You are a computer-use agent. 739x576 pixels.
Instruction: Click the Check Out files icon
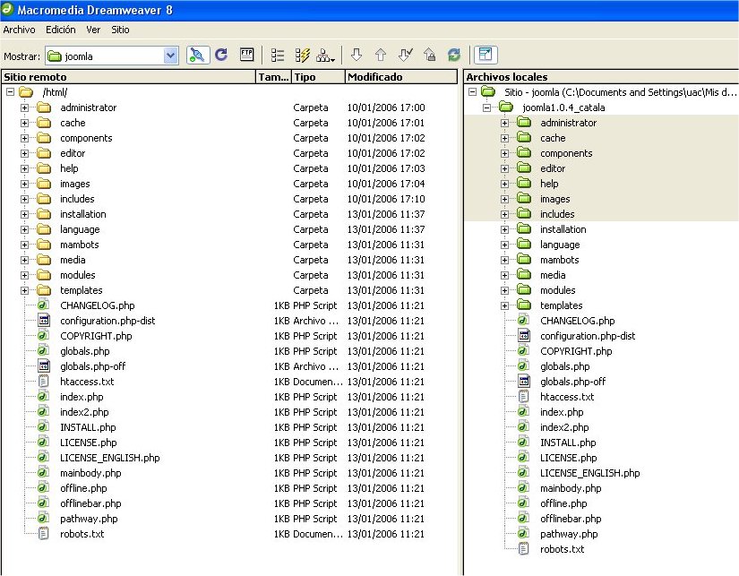(405, 55)
